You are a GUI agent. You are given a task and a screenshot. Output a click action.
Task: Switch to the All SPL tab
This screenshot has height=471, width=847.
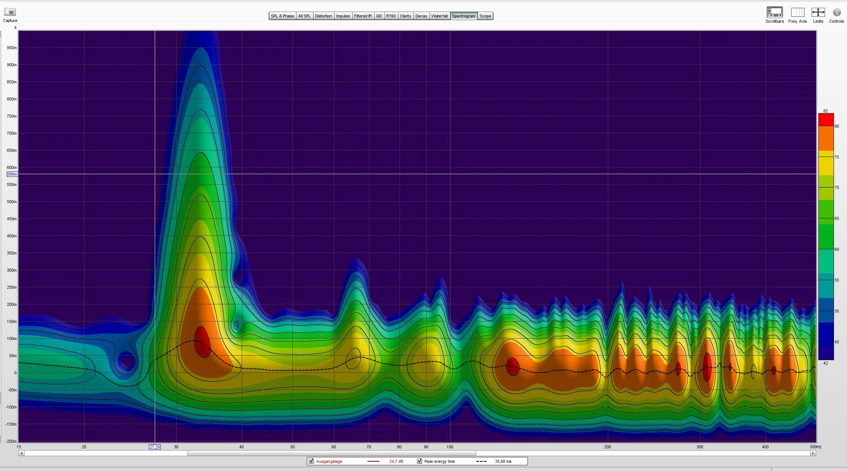click(x=304, y=16)
